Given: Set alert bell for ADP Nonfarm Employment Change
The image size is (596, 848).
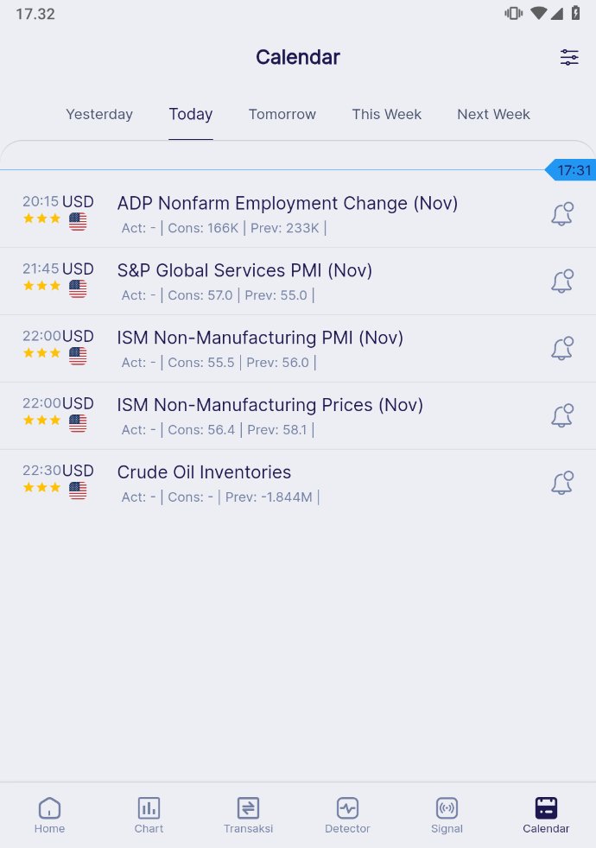Looking at the screenshot, I should point(562,213).
